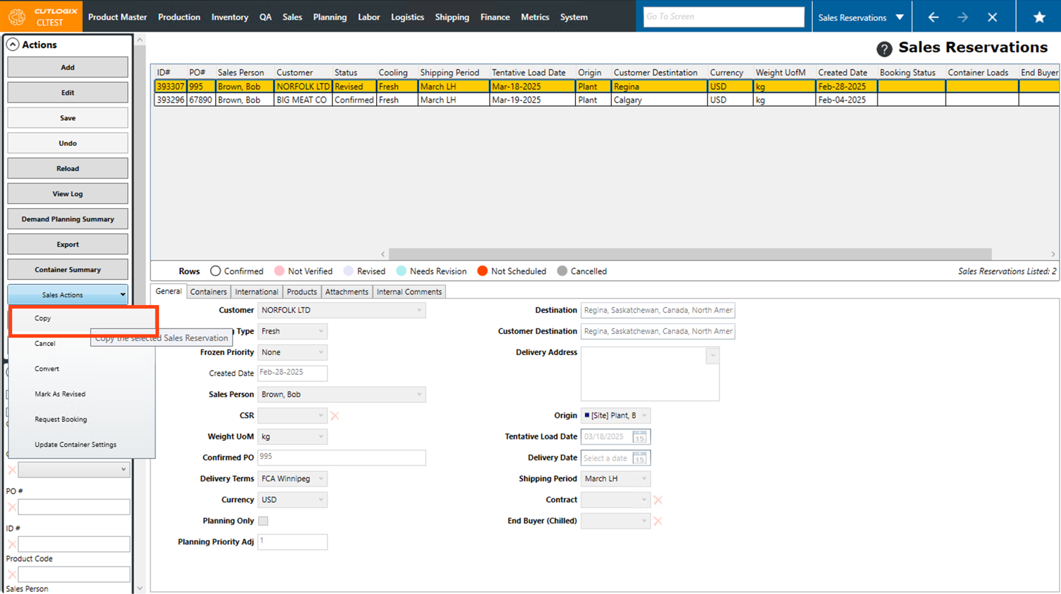Choose Copy from Sales Actions menu
Image resolution: width=1061 pixels, height=594 pixels.
click(43, 318)
